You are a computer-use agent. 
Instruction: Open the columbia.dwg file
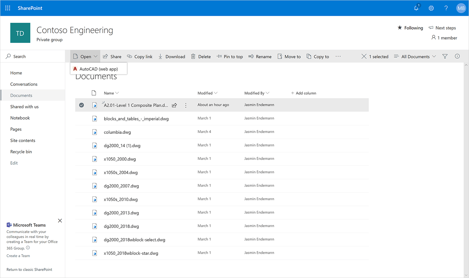pos(117,132)
